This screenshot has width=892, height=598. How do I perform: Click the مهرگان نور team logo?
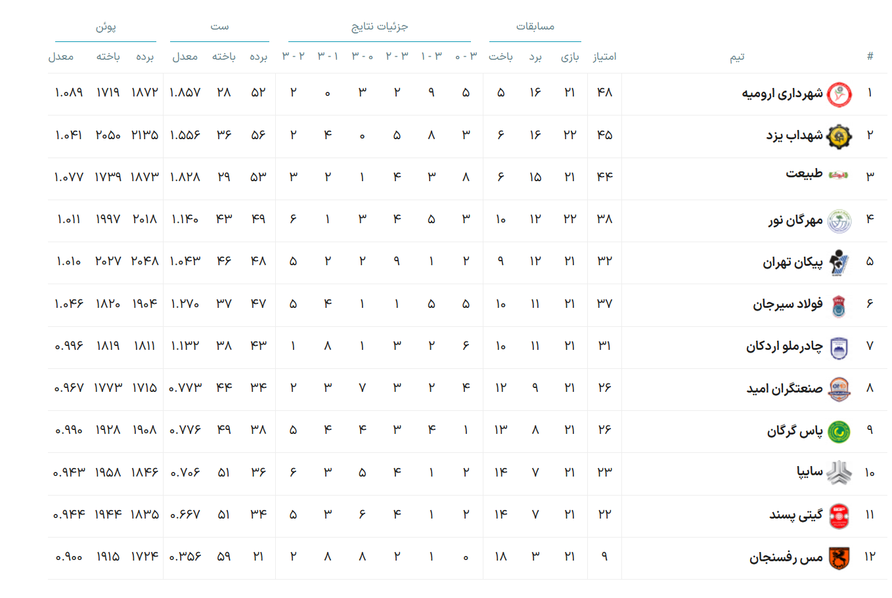pos(839,221)
